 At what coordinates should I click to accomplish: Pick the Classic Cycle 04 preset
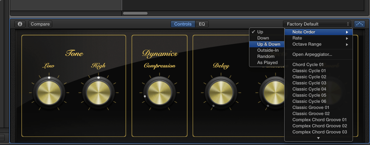point(318,89)
